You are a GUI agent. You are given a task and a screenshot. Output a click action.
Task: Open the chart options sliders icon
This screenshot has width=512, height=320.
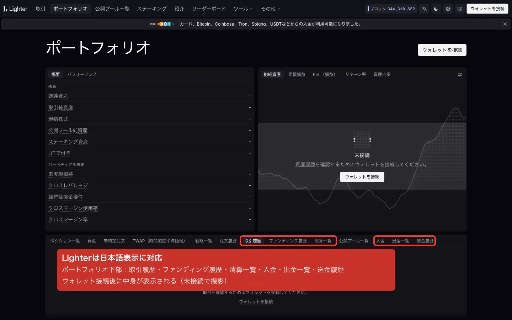pyautogui.click(x=460, y=75)
